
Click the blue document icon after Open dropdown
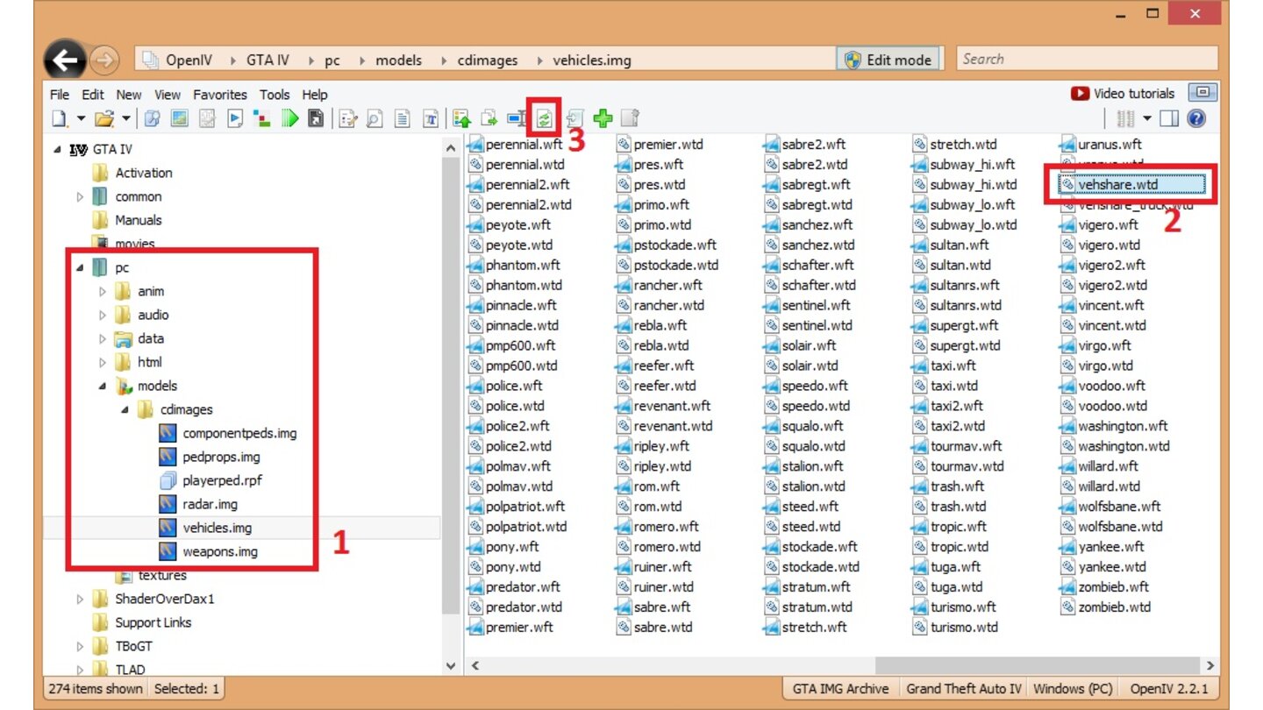point(153,118)
